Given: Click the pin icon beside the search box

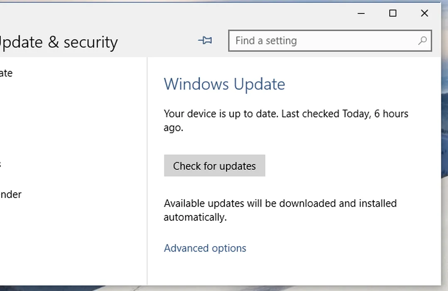Looking at the screenshot, I should [x=205, y=40].
